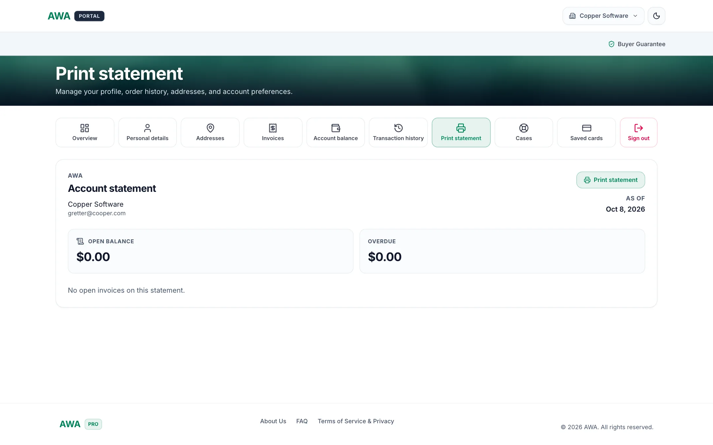Open the Copper Software company dropdown
Viewport: 713px width, 445px height.
[603, 16]
